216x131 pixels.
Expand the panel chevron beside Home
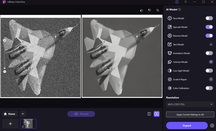pyautogui.click(x=23, y=114)
